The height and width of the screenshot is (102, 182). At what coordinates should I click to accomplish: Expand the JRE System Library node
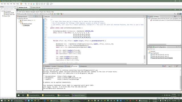pyautogui.click(x=19, y=20)
